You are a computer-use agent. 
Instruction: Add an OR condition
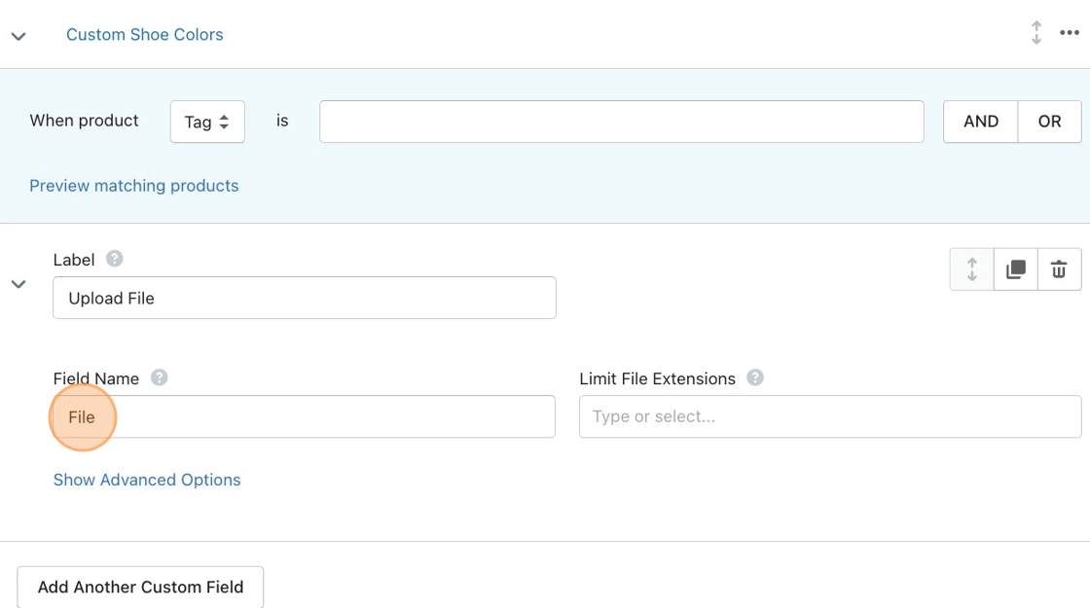pyautogui.click(x=1049, y=122)
